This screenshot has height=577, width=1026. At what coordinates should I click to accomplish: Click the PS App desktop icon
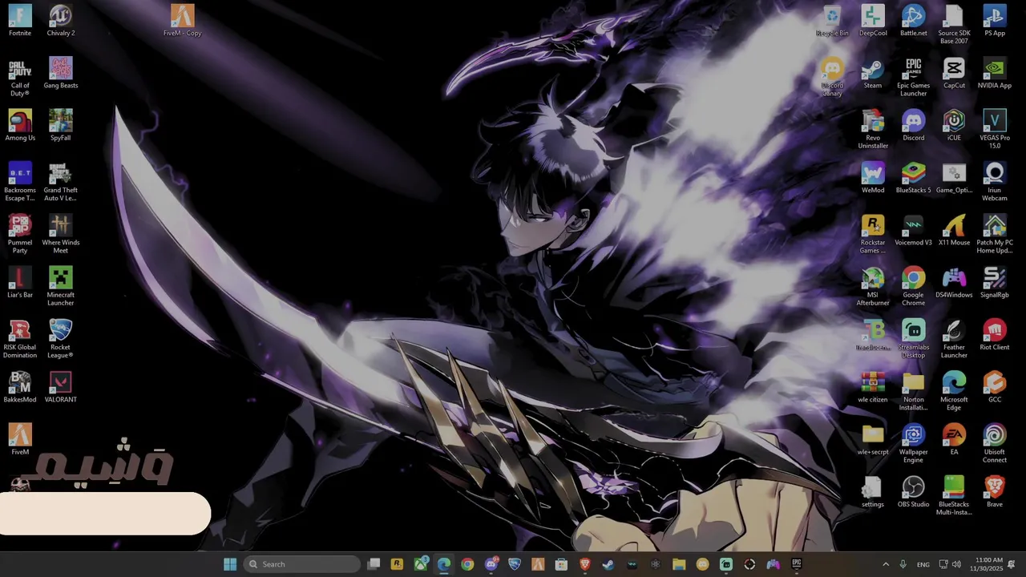[995, 21]
